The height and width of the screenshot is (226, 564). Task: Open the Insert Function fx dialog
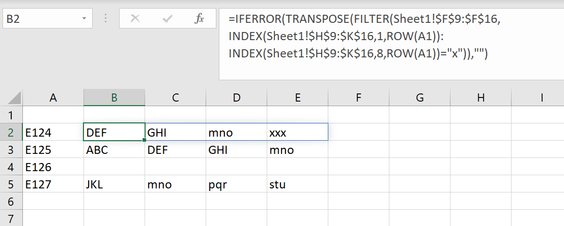pyautogui.click(x=199, y=19)
